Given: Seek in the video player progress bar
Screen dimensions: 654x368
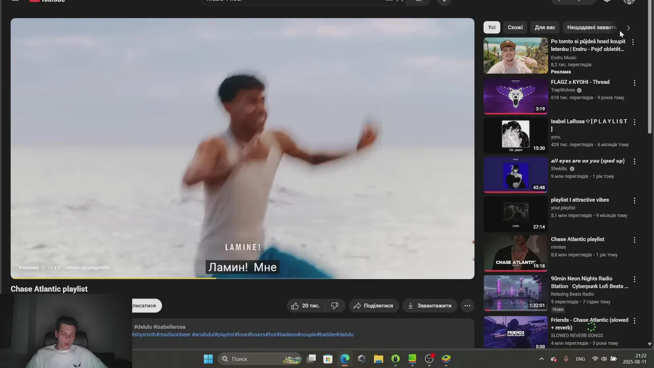Looking at the screenshot, I should tap(242, 279).
